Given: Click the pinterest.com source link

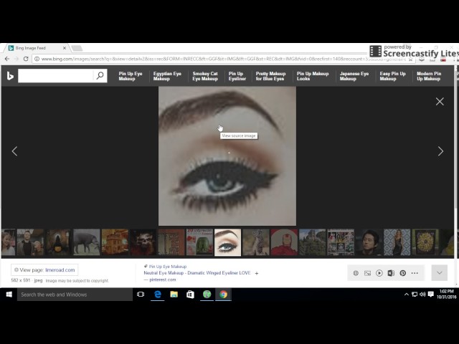Looking at the screenshot, I should point(163,279).
